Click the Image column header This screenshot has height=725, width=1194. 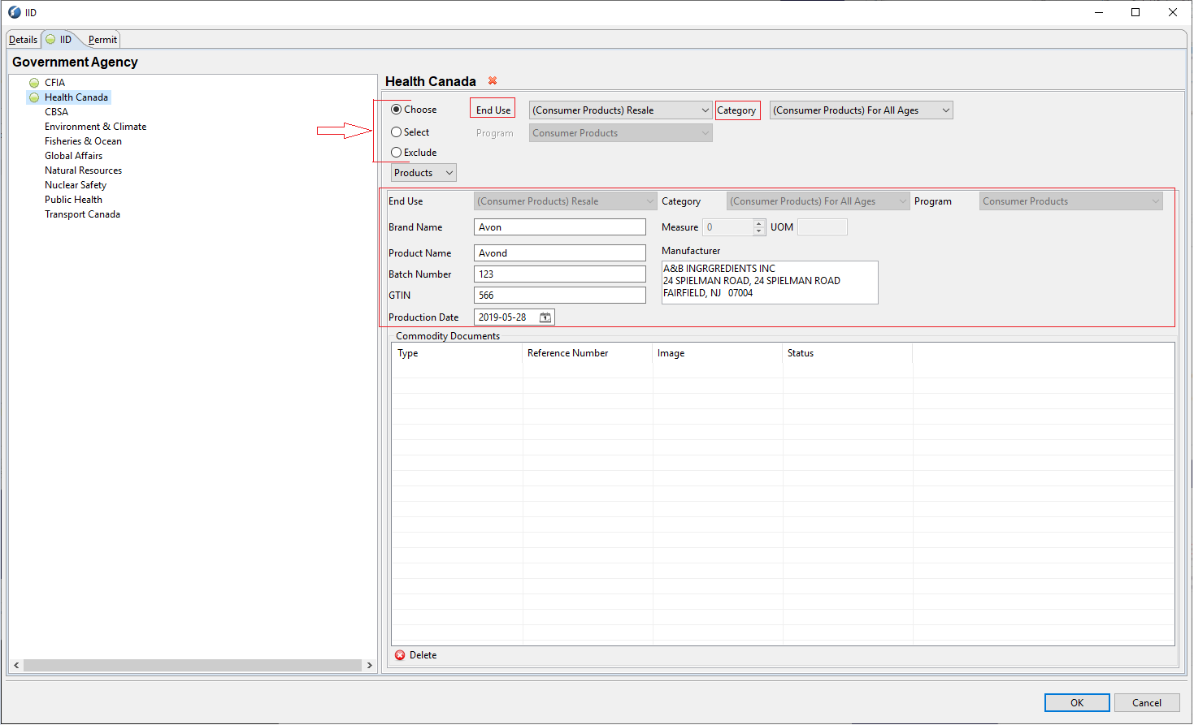coord(718,353)
